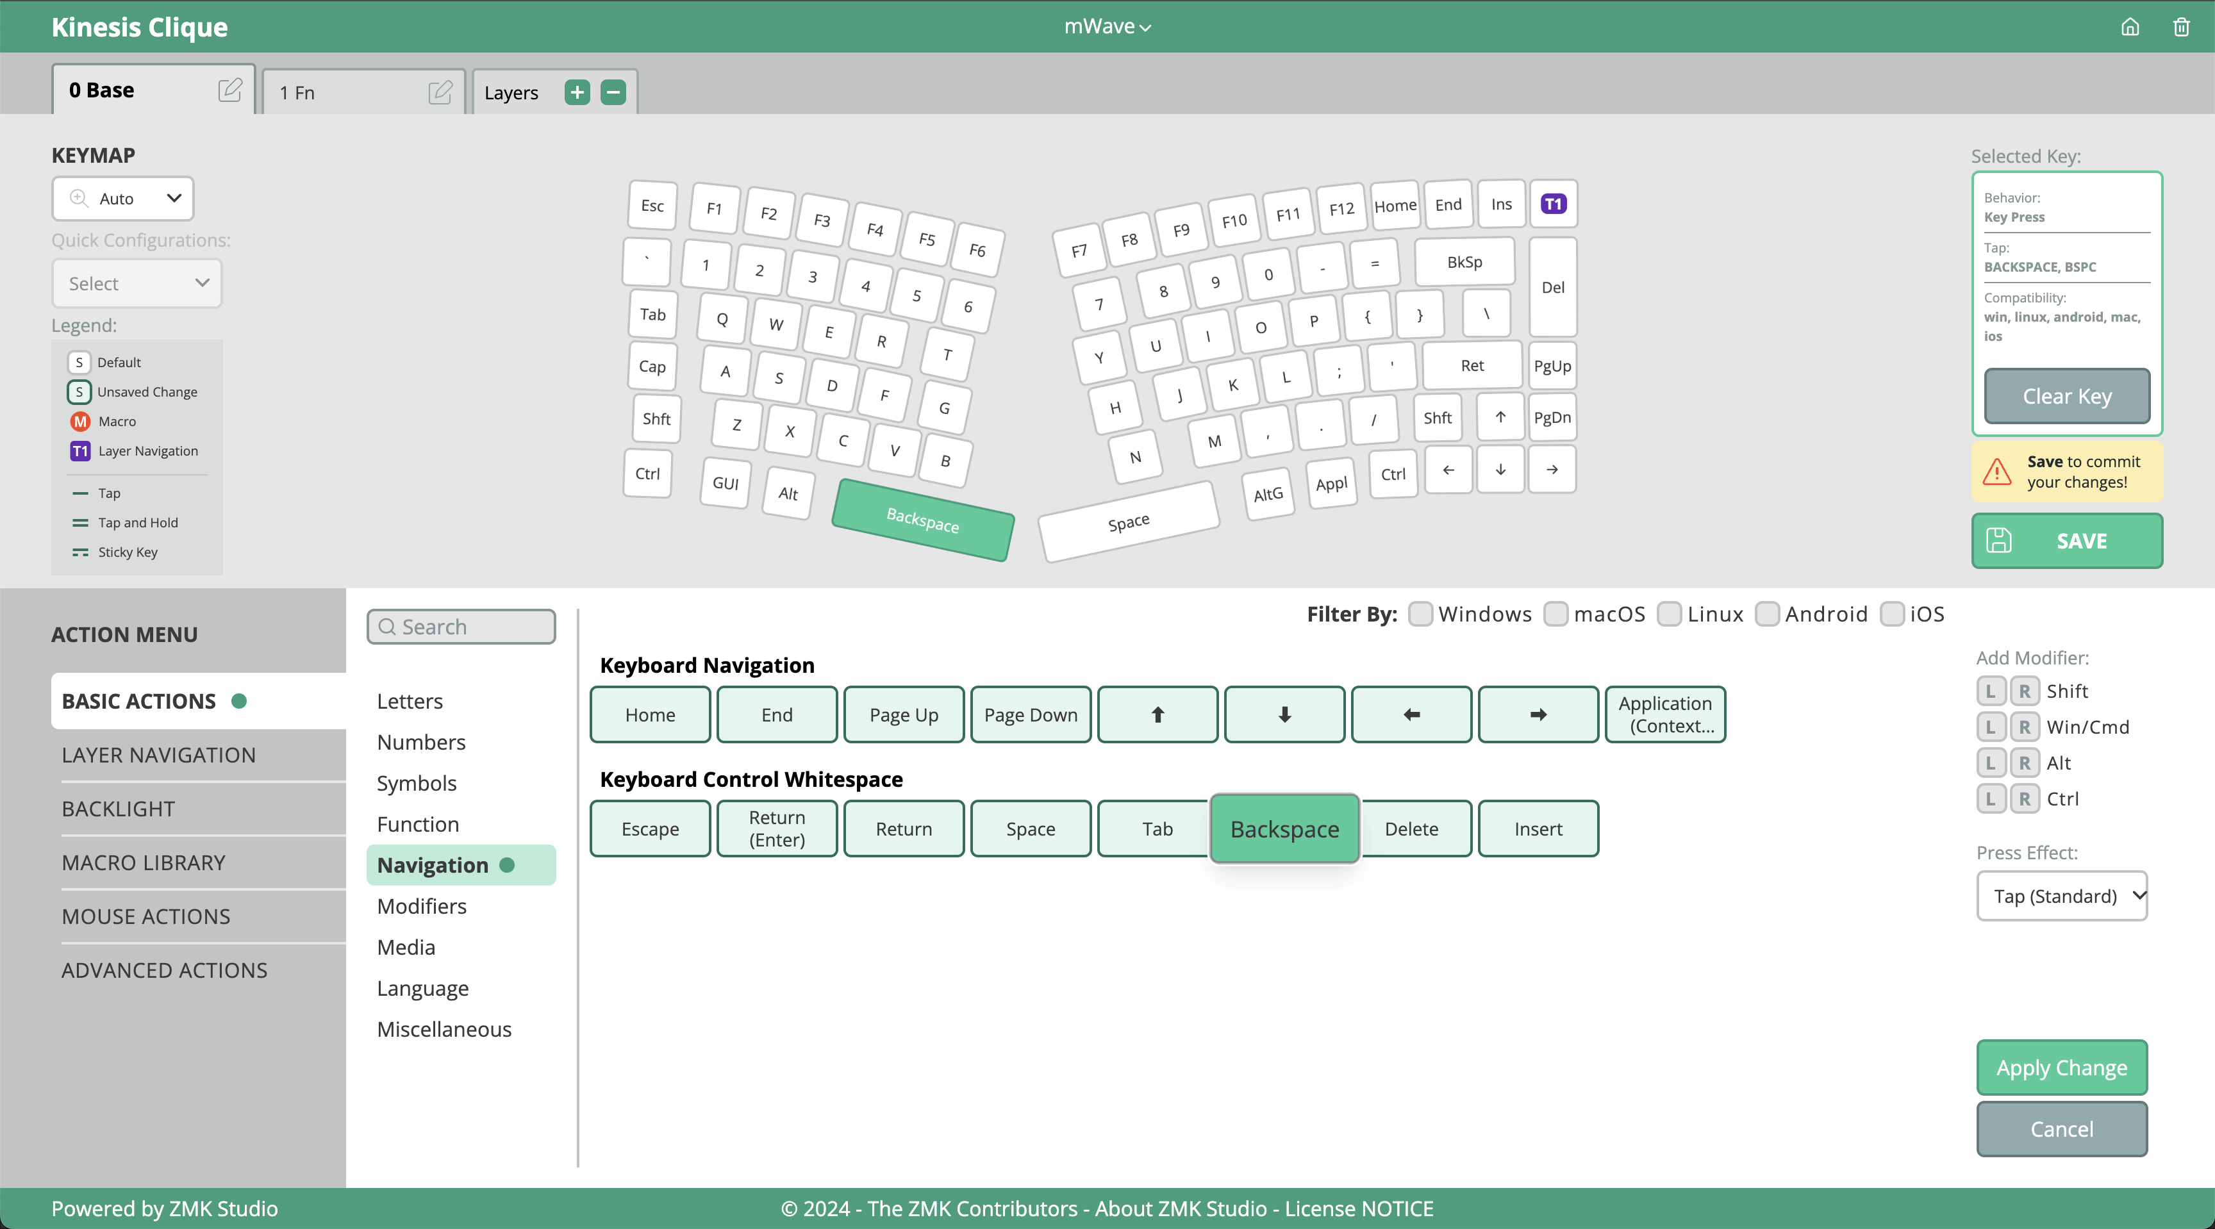Click the magnifier icon in the action search box
This screenshot has width=2215, height=1229.
pyautogui.click(x=387, y=627)
